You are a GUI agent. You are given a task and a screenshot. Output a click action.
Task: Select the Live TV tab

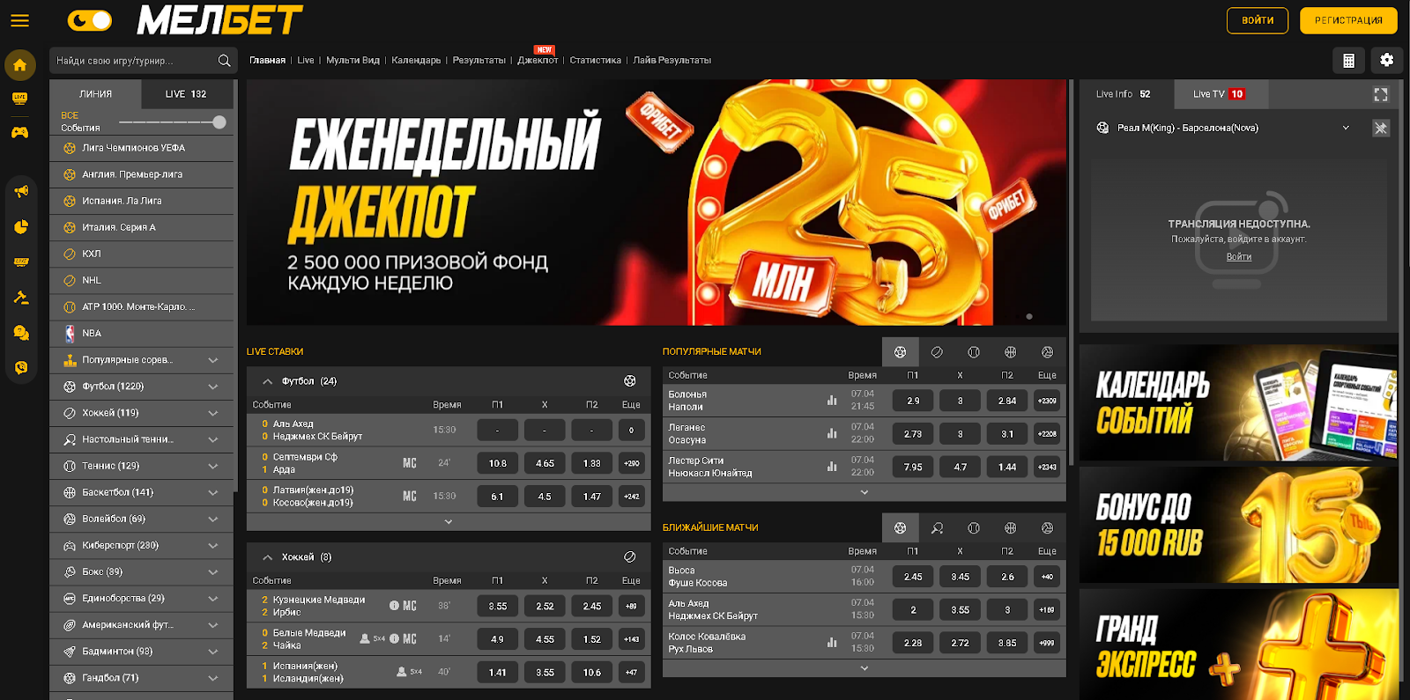[1218, 94]
